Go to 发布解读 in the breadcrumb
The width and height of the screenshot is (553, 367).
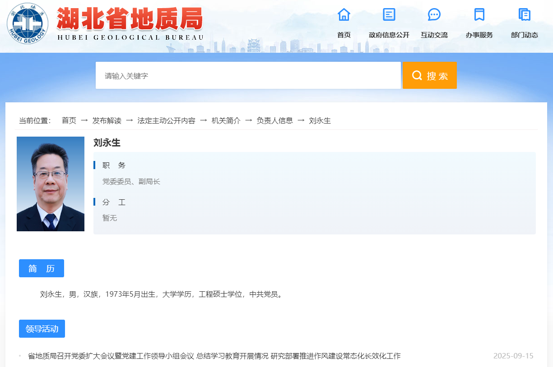(x=107, y=120)
